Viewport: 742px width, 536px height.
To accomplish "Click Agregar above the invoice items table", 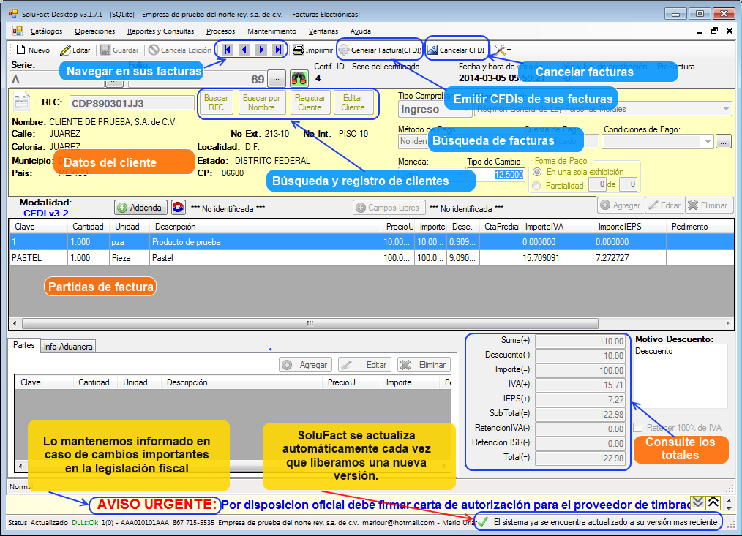I will 621,205.
